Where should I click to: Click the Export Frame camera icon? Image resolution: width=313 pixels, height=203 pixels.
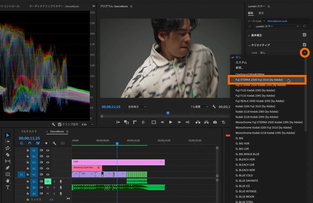pyautogui.click(x=215, y=122)
